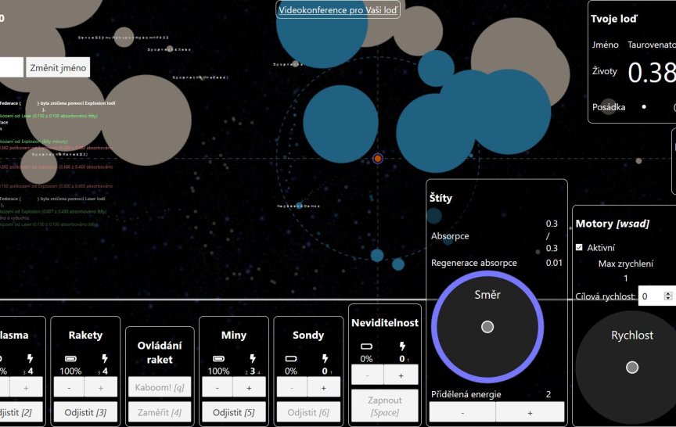Image resolution: width=676 pixels, height=427 pixels.
Task: Open Videokonference pro Vaši loď link
Action: [338, 10]
